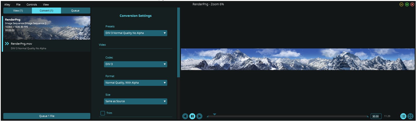This screenshot has height=122, width=417.
Task: Switch to the View (1) tab
Action: [x=18, y=11]
